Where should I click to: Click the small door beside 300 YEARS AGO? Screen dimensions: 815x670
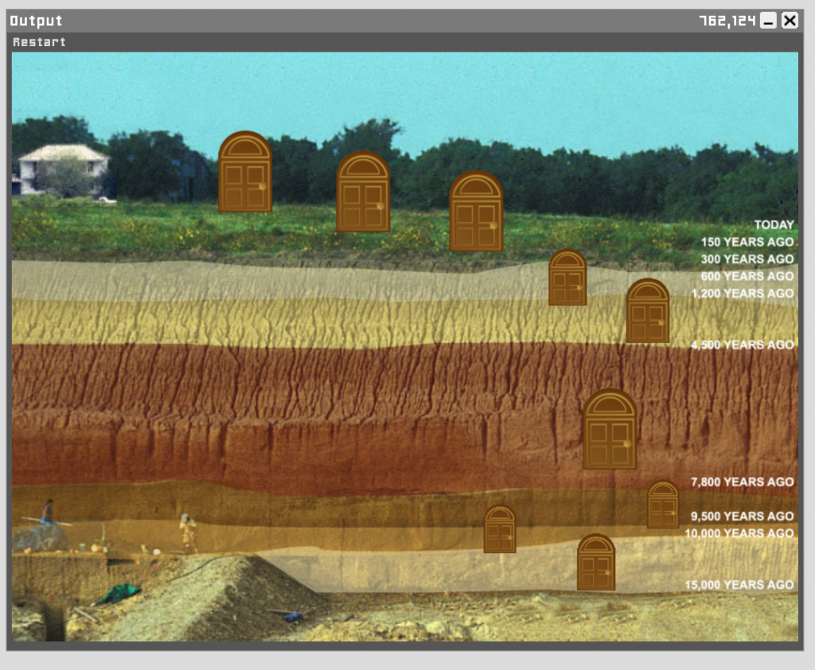click(x=567, y=277)
